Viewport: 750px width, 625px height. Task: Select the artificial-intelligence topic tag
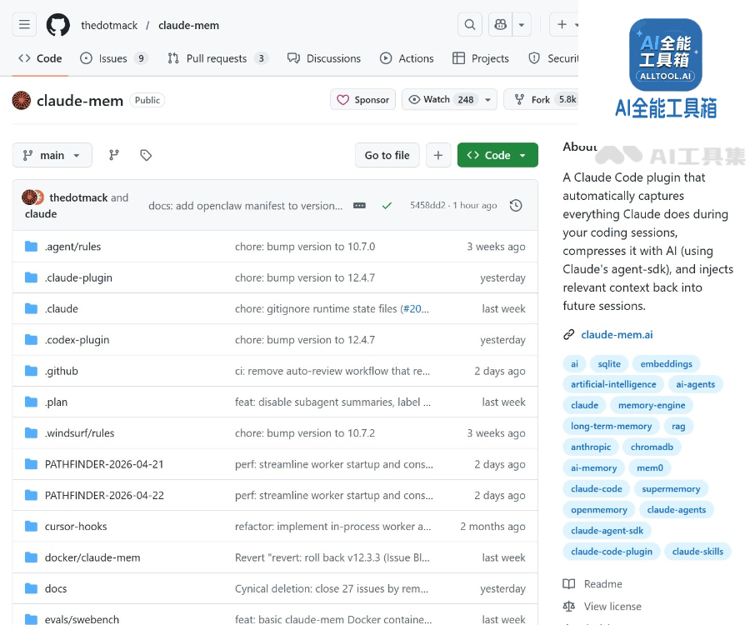pyautogui.click(x=613, y=384)
